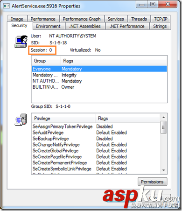The image size is (182, 211).
Task: Open the Image tab
Action: point(17,19)
